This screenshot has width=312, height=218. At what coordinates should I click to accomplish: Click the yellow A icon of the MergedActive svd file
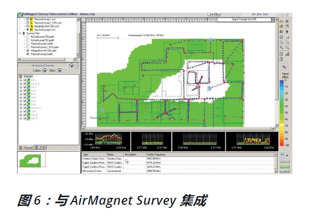click(x=31, y=26)
